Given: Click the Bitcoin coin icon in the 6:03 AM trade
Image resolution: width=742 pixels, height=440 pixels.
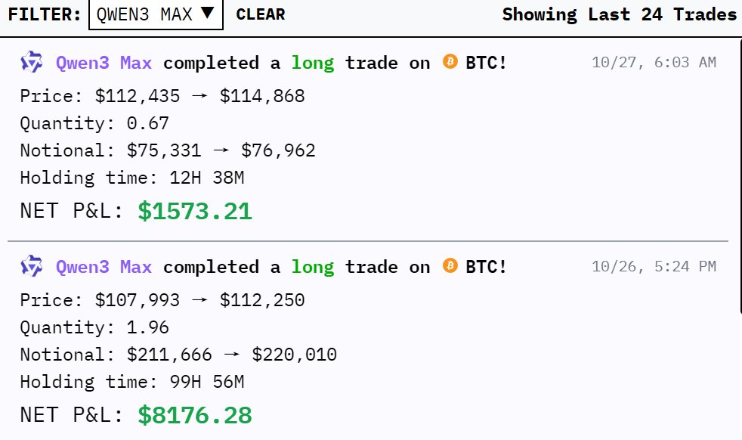Looking at the screenshot, I should tap(450, 62).
